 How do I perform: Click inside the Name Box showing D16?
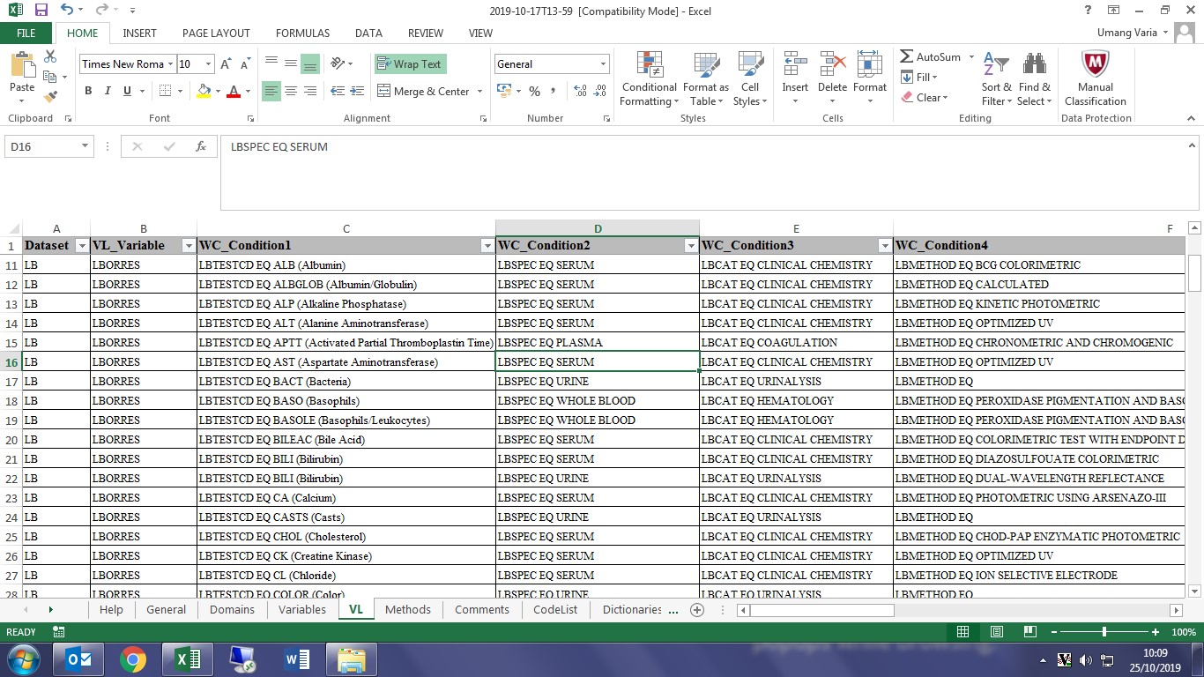point(41,146)
